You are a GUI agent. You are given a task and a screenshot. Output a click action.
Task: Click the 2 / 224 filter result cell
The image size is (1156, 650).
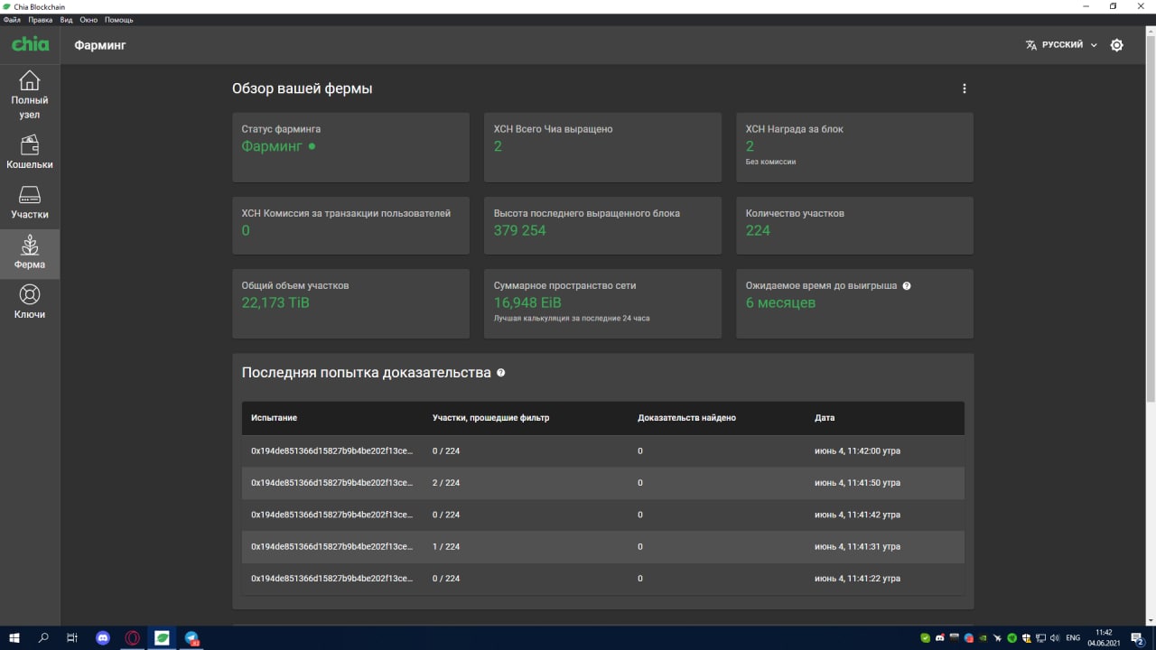click(446, 483)
